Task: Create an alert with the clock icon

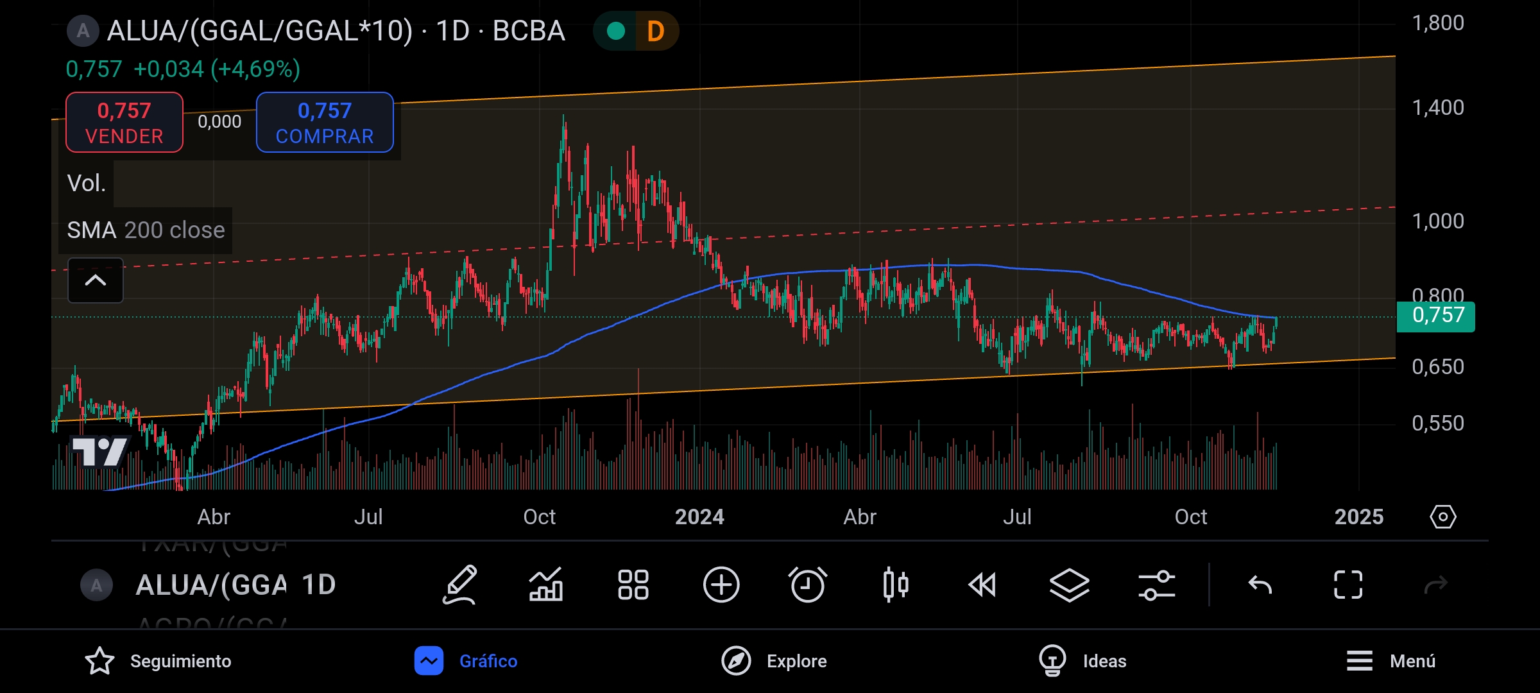Action: pyautogui.click(x=808, y=585)
